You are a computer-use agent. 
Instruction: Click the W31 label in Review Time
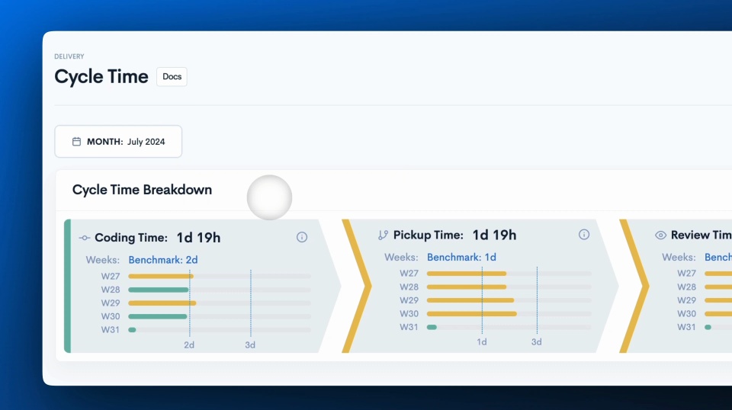pos(687,327)
